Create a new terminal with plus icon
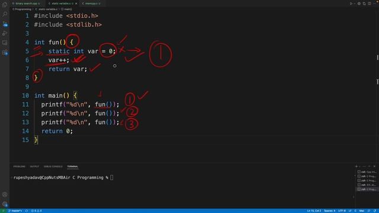 pyautogui.click(x=356, y=166)
